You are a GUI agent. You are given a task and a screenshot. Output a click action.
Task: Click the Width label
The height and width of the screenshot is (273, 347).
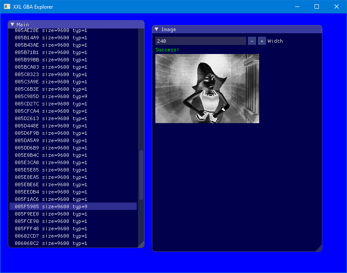(275, 41)
